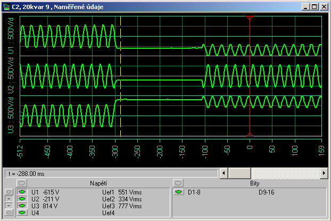Click the '-512' time axis label
The width and height of the screenshot is (331, 221).
coord(20,152)
